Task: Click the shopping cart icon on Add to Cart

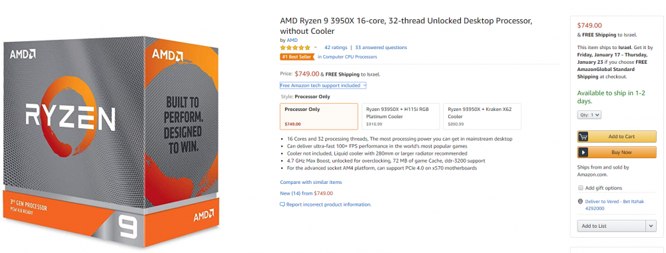Action: coord(583,136)
